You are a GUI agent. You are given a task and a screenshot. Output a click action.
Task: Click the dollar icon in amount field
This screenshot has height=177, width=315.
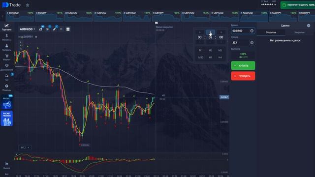(x=252, y=43)
